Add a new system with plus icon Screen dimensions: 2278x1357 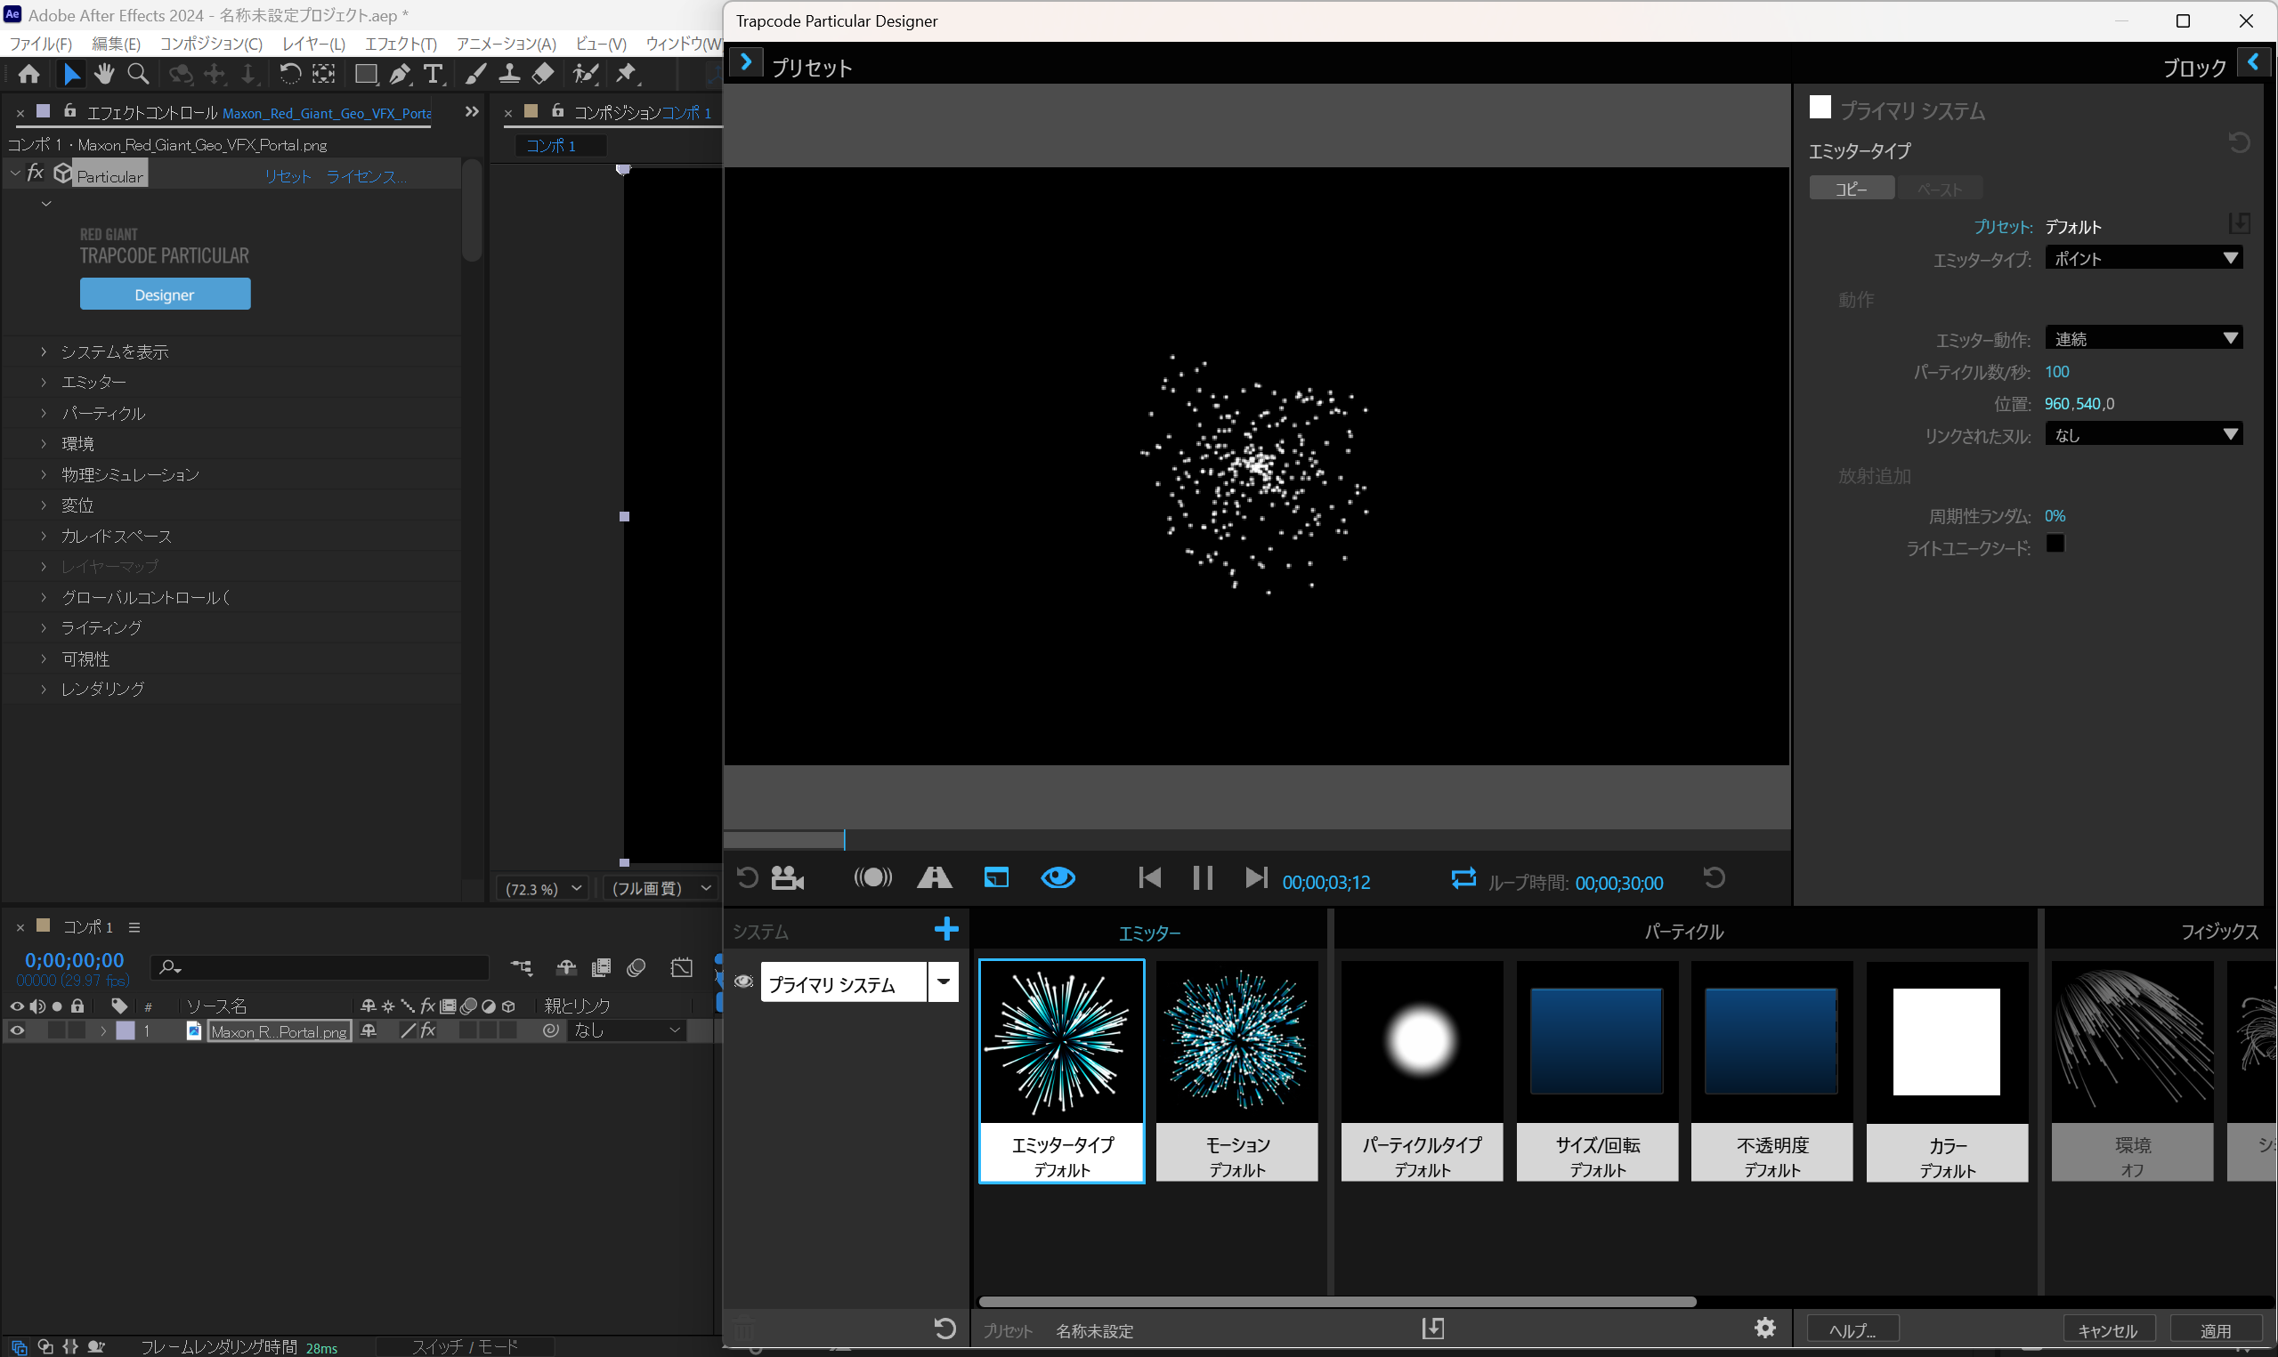tap(946, 930)
